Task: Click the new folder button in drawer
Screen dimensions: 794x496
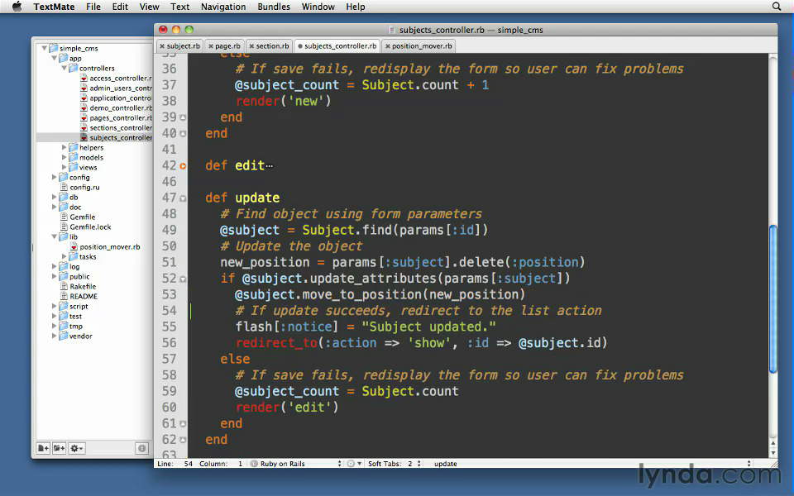Action: click(x=60, y=448)
